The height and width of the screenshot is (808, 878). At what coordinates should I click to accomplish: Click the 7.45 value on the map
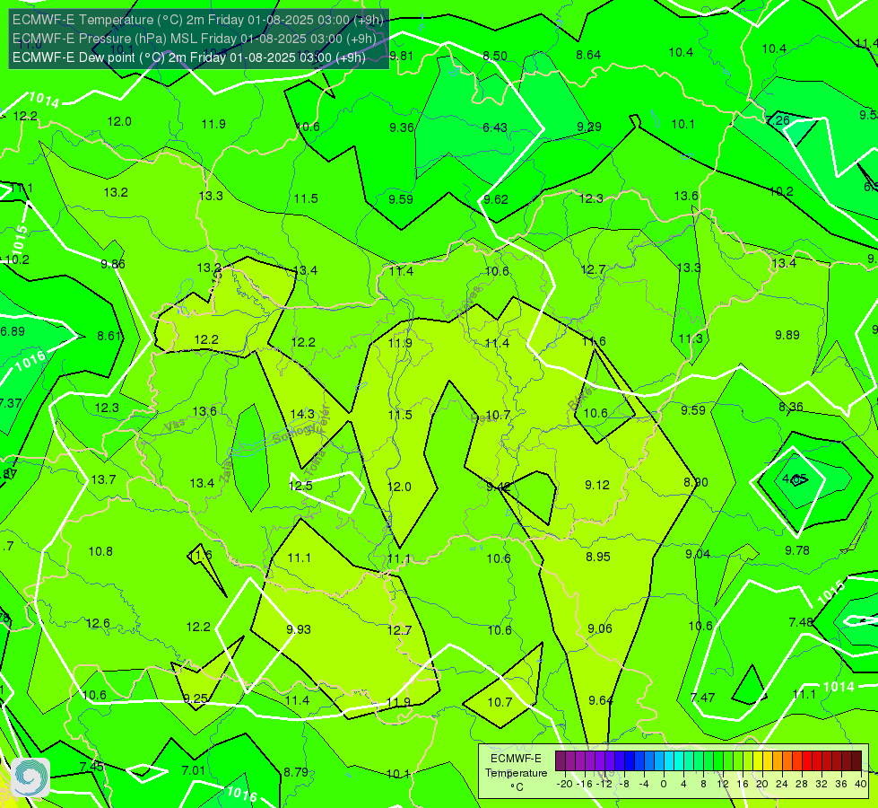91,767
